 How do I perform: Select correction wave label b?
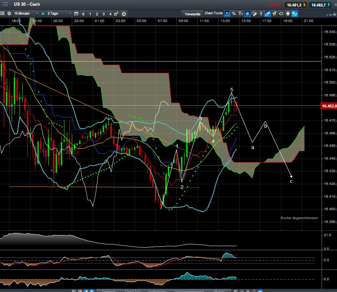coord(266,126)
